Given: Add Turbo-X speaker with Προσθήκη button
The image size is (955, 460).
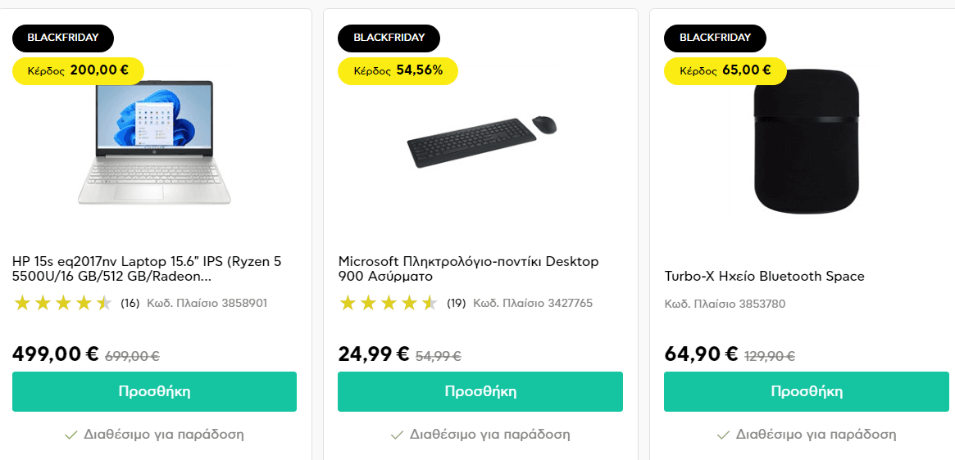Looking at the screenshot, I should tap(807, 391).
